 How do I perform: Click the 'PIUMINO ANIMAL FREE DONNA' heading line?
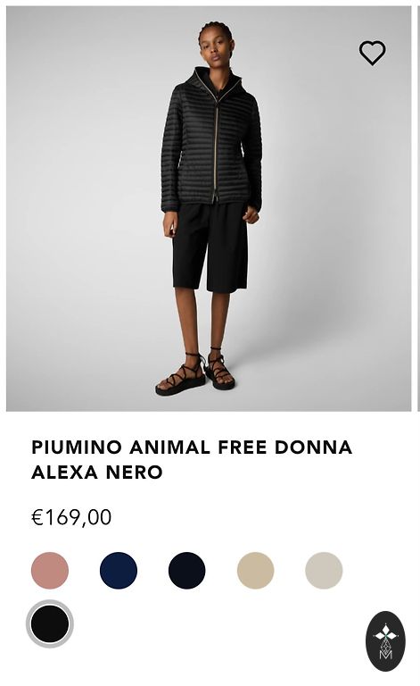[x=192, y=448]
